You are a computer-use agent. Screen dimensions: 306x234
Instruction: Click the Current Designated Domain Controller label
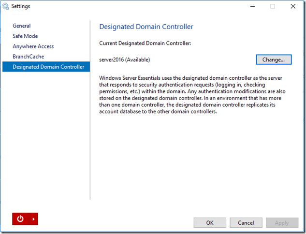point(145,43)
